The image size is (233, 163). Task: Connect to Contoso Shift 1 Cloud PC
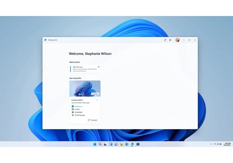tap(93, 120)
